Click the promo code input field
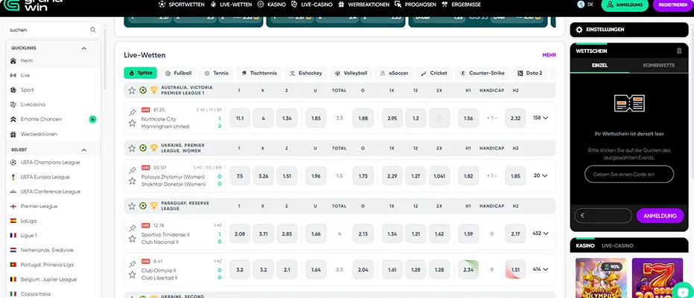 [x=629, y=175]
